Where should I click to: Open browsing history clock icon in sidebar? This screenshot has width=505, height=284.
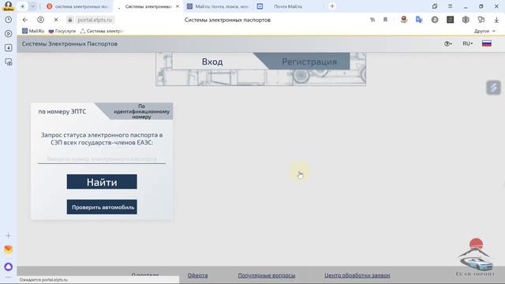click(x=9, y=20)
